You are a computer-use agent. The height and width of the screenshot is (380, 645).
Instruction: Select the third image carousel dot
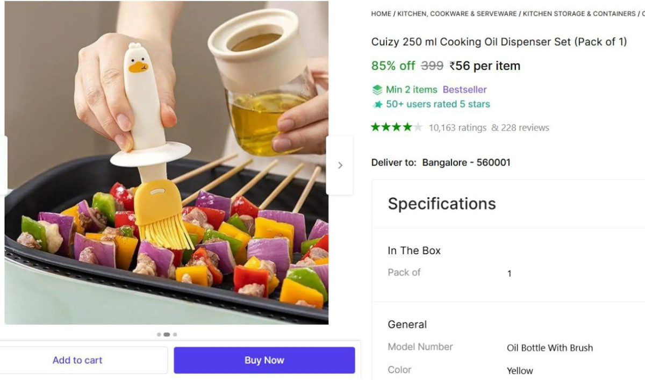tap(175, 334)
